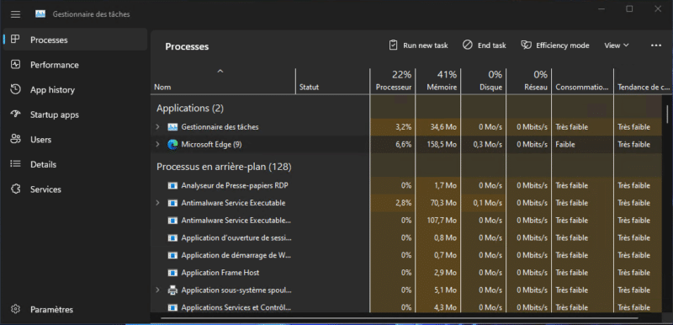Open the three-dot more options menu

coord(656,45)
